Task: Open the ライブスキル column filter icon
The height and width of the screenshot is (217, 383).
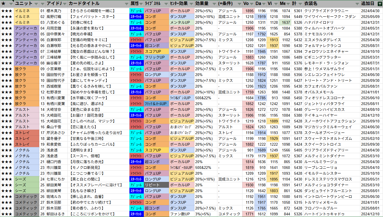Action: click(x=166, y=4)
